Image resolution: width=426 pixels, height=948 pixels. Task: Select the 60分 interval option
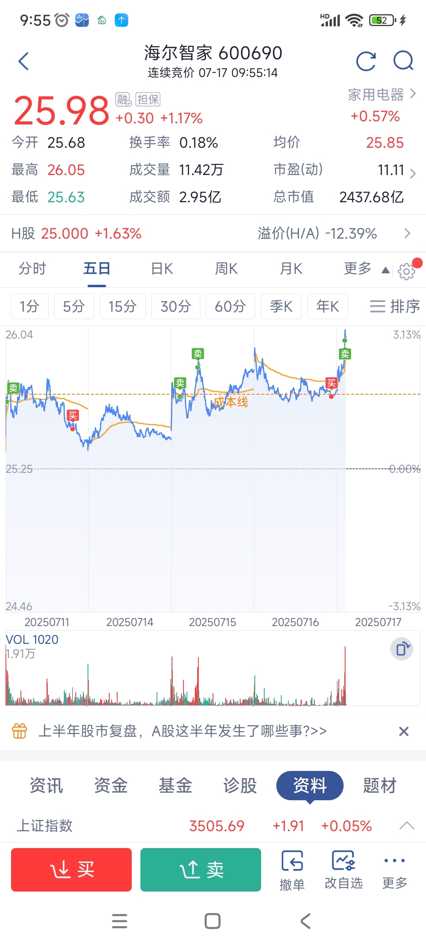coord(230,306)
